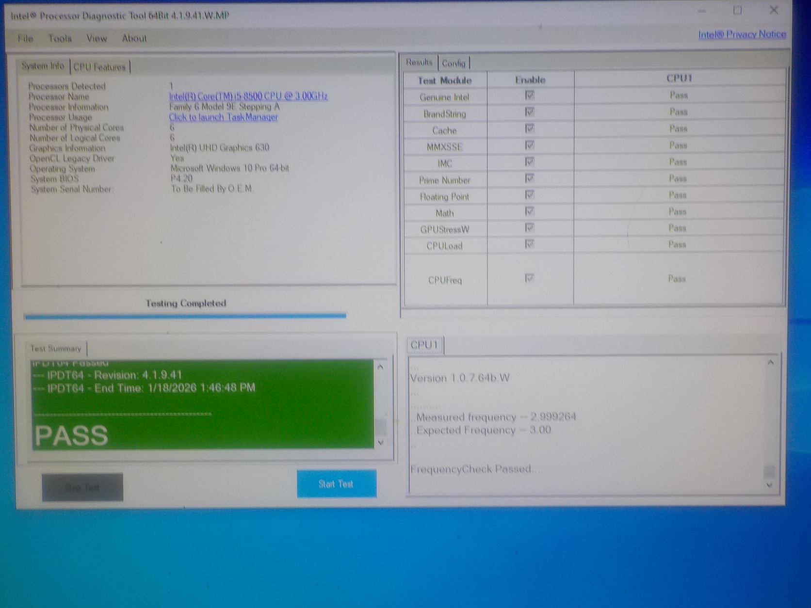Click the Intel UHD Graphics 630 value
The height and width of the screenshot is (608, 811).
coord(220,147)
